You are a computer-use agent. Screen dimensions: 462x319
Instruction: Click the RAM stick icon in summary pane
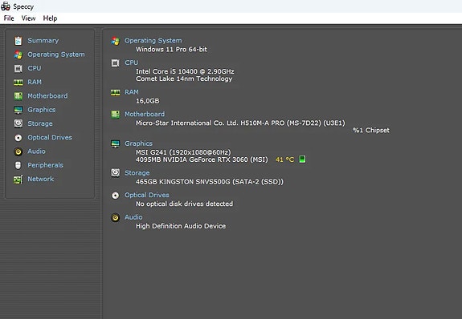pyautogui.click(x=115, y=93)
